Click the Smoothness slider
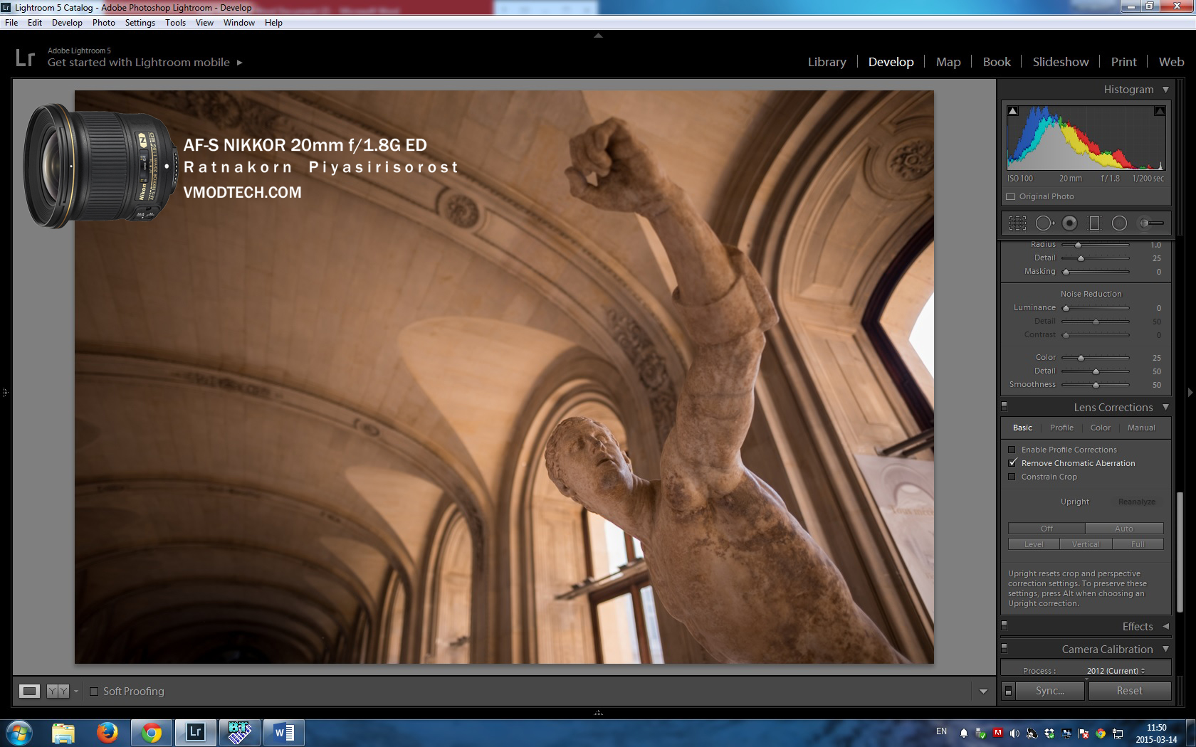Image resolution: width=1196 pixels, height=747 pixels. point(1097,385)
